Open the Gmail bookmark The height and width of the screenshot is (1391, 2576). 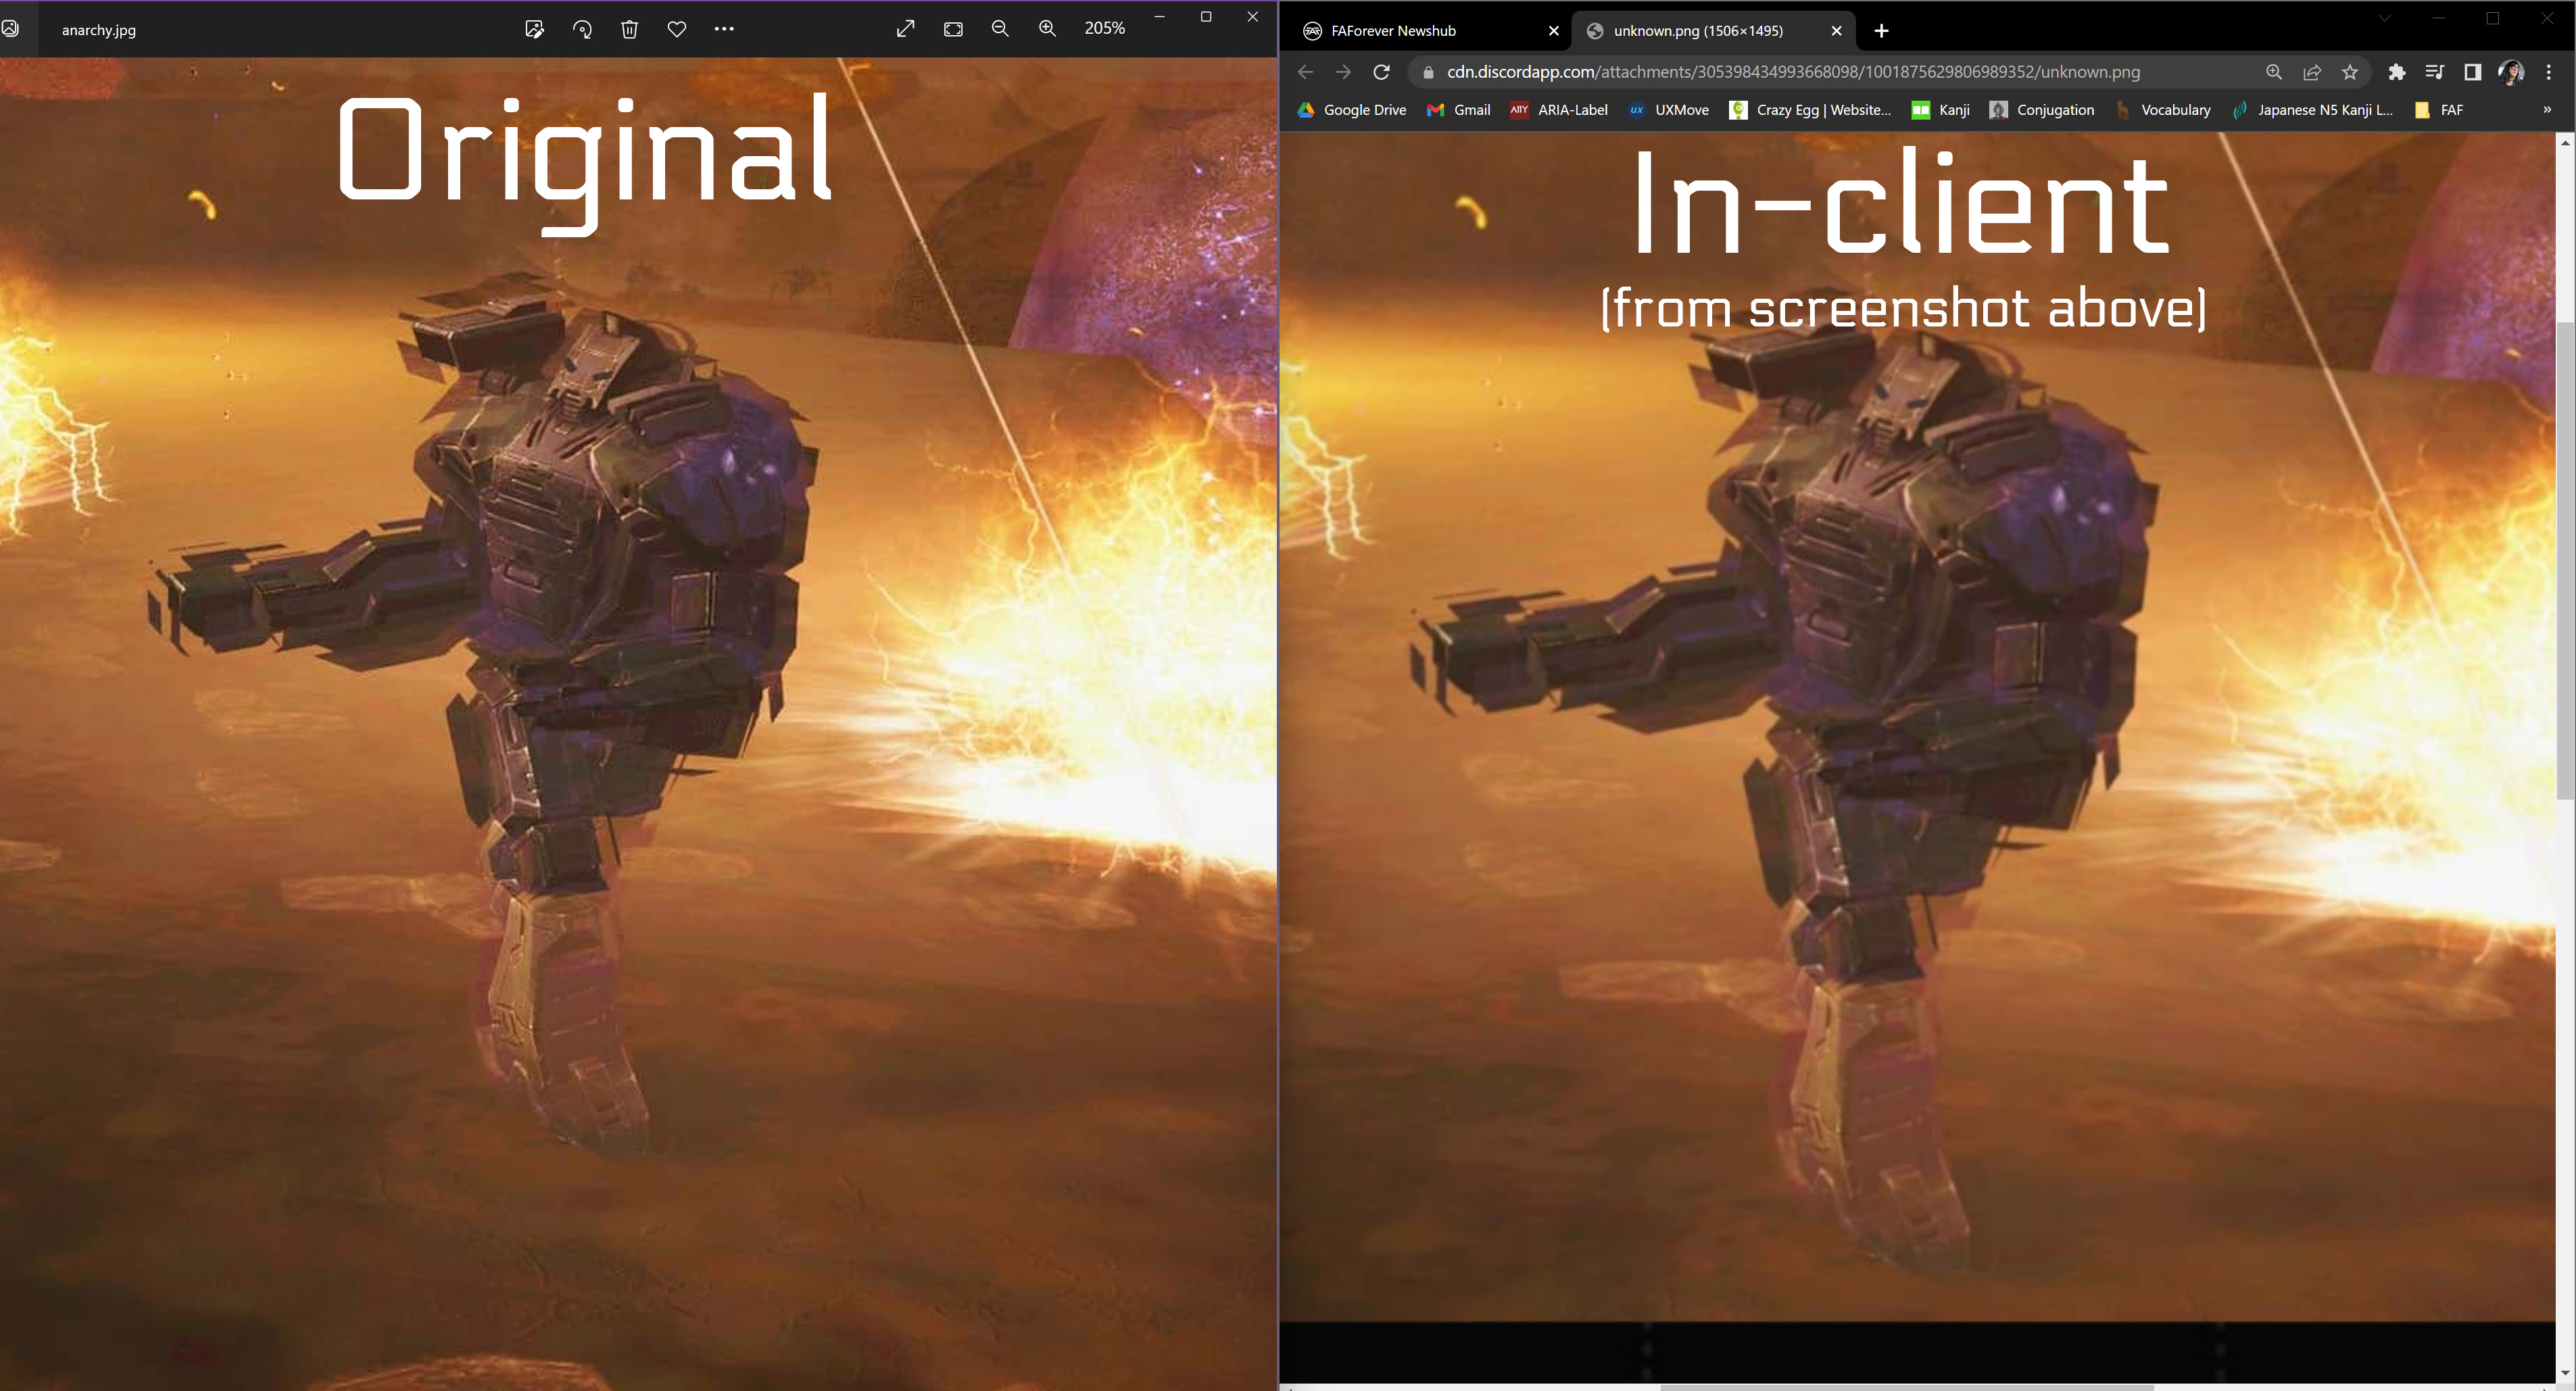[1459, 110]
